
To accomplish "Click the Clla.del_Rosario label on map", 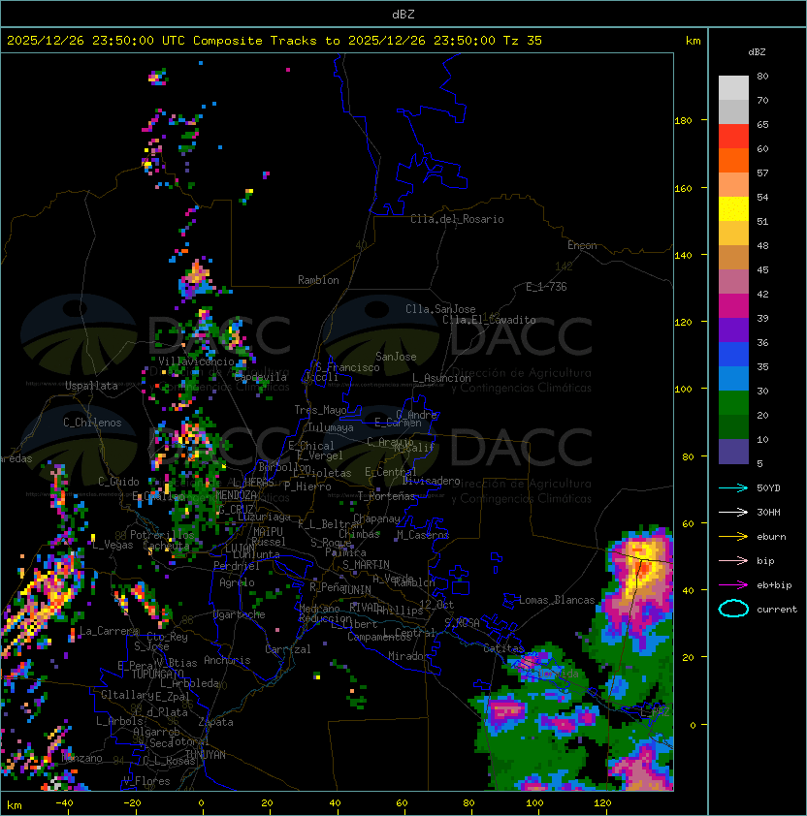I will point(457,219).
